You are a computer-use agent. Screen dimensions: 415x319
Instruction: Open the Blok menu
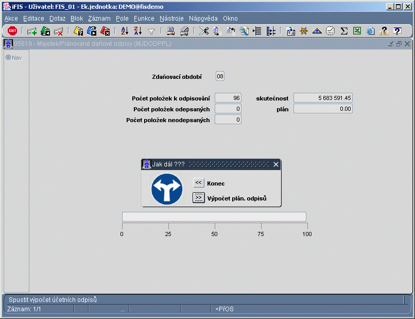point(77,19)
